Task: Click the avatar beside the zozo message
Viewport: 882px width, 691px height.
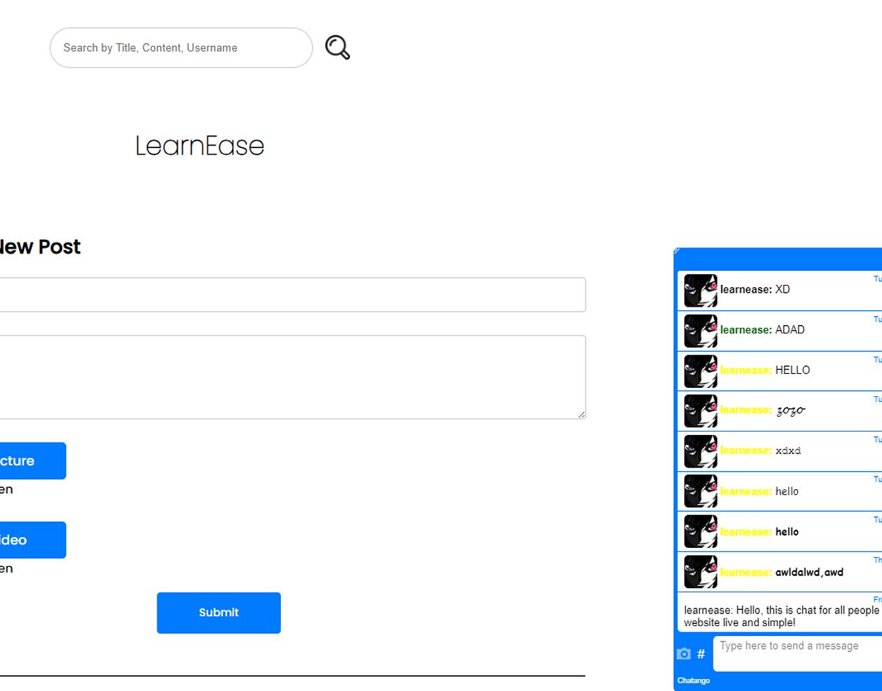Action: click(x=700, y=411)
